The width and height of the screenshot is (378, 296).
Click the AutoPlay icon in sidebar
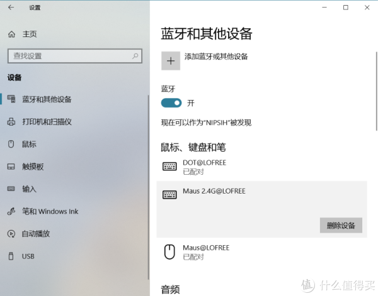pyautogui.click(x=11, y=234)
